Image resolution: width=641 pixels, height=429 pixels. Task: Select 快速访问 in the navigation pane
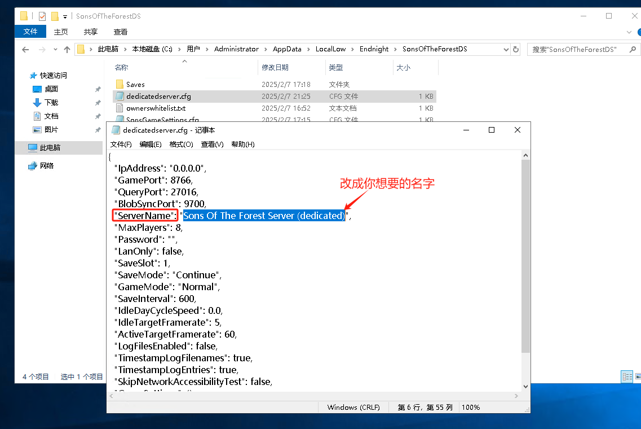pos(53,75)
